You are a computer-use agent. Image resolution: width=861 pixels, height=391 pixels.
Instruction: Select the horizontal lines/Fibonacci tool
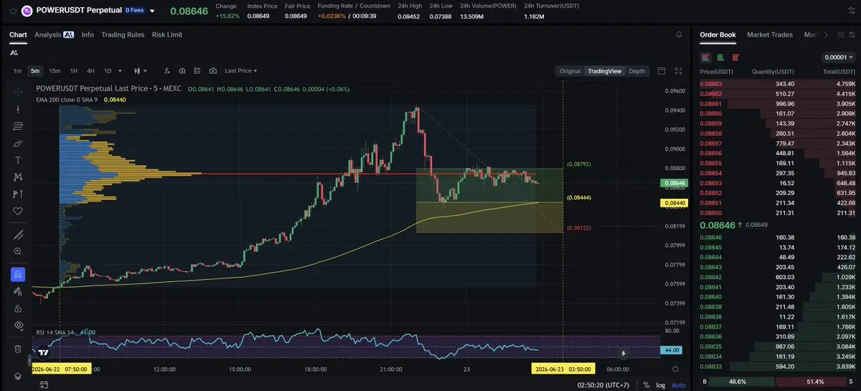[18, 126]
